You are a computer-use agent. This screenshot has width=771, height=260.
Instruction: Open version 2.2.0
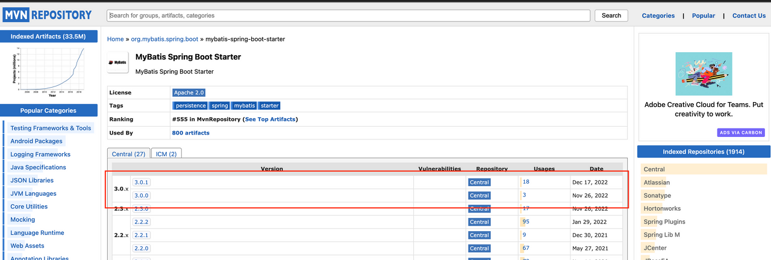point(141,248)
